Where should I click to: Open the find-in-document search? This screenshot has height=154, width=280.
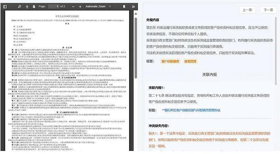(x=19, y=7)
